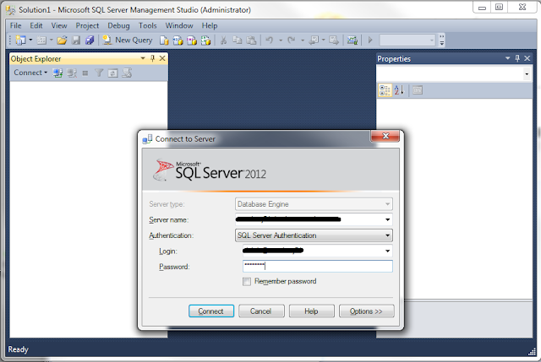541x362 pixels.
Task: Open the Project menu
Action: coord(87,26)
